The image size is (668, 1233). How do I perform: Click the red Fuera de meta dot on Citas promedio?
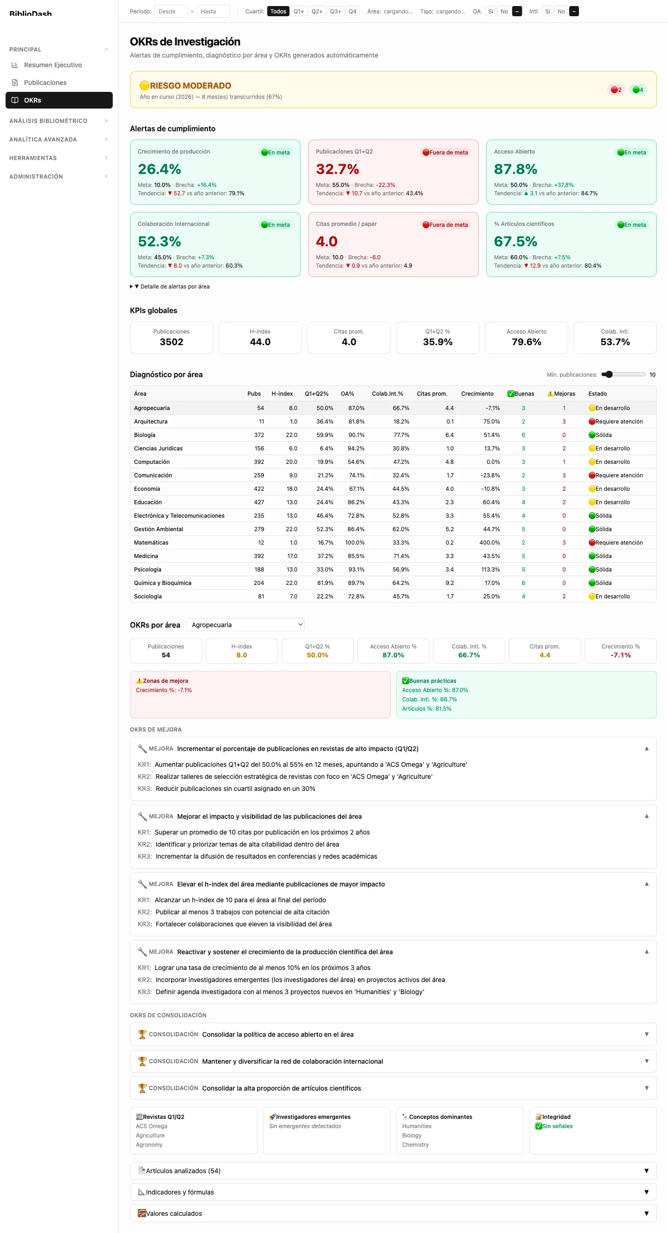coord(426,225)
